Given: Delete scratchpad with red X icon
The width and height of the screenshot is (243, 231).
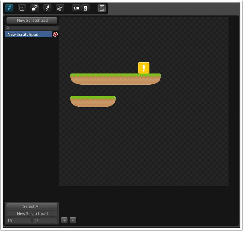Looking at the screenshot, I should pos(55,34).
